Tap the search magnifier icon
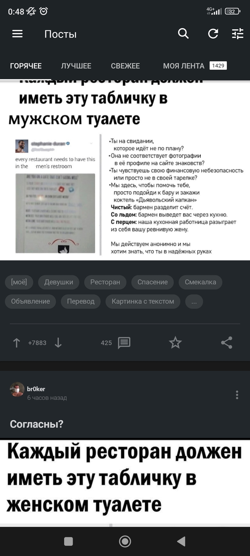The width and height of the screenshot is (250, 556). pyautogui.click(x=183, y=34)
